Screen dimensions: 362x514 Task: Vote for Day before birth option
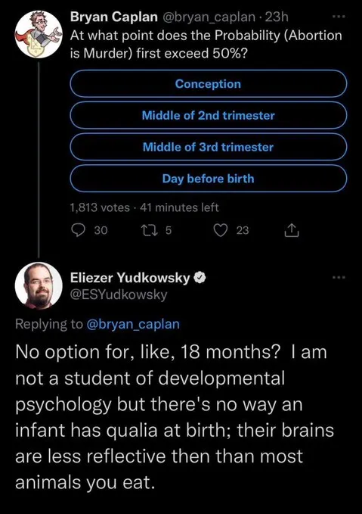click(208, 179)
